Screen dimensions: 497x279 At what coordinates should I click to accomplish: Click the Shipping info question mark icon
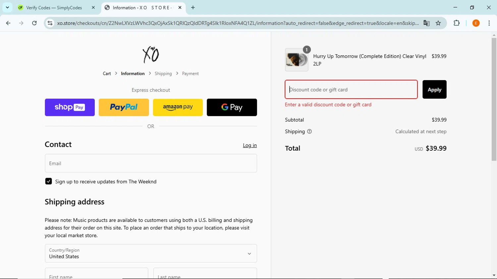[x=309, y=131]
